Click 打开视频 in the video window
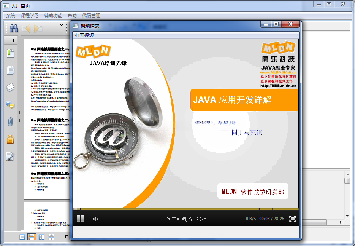This screenshot has height=246, width=355. point(84,35)
